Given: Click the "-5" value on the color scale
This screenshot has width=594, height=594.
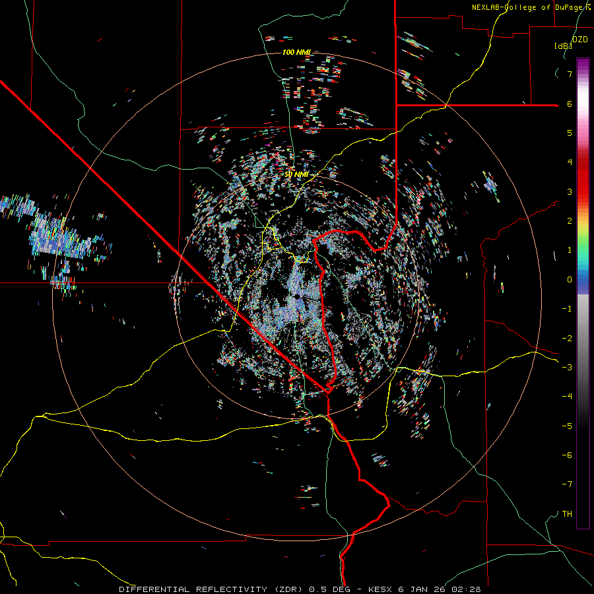Looking at the screenshot, I should click(567, 426).
